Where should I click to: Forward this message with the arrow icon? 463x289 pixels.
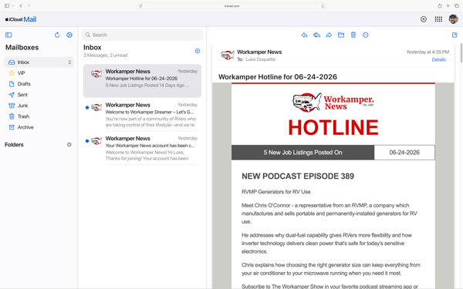[329, 35]
